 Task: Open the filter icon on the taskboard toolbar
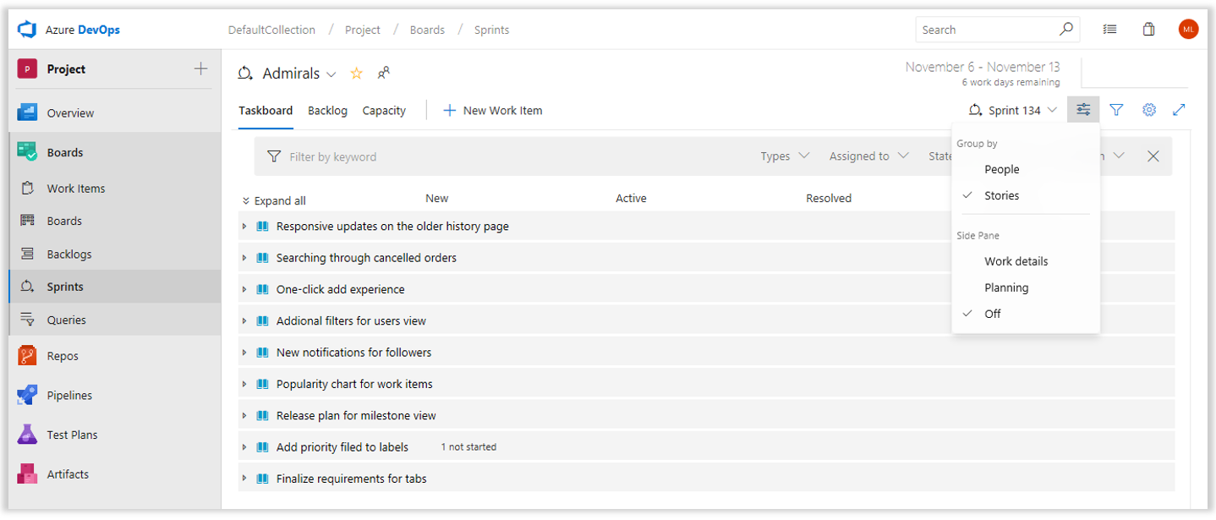1116,109
